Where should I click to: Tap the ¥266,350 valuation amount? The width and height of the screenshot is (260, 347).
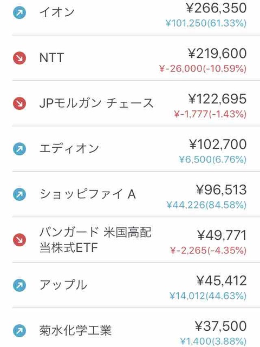(x=216, y=8)
